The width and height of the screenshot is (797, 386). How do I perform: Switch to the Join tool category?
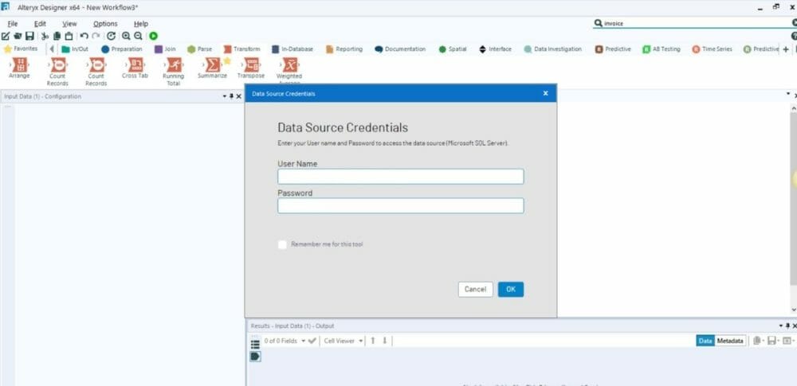tap(165, 49)
